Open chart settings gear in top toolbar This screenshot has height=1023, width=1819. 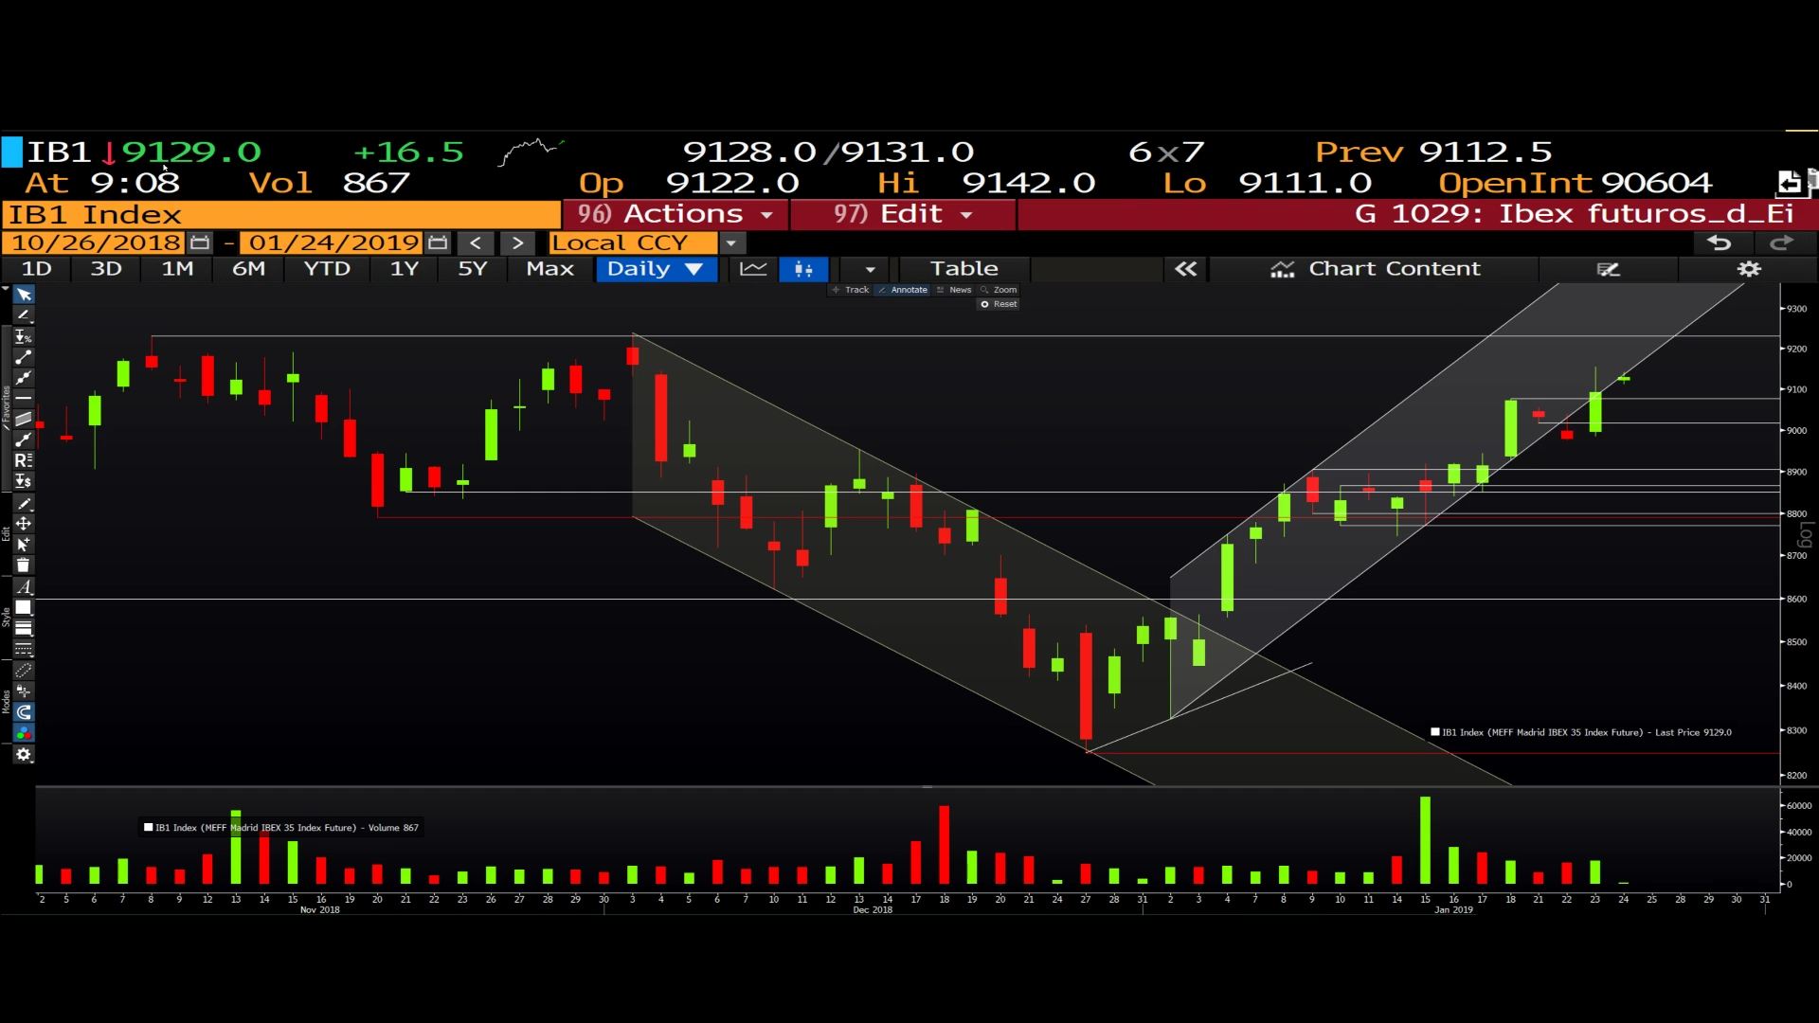[1749, 269]
